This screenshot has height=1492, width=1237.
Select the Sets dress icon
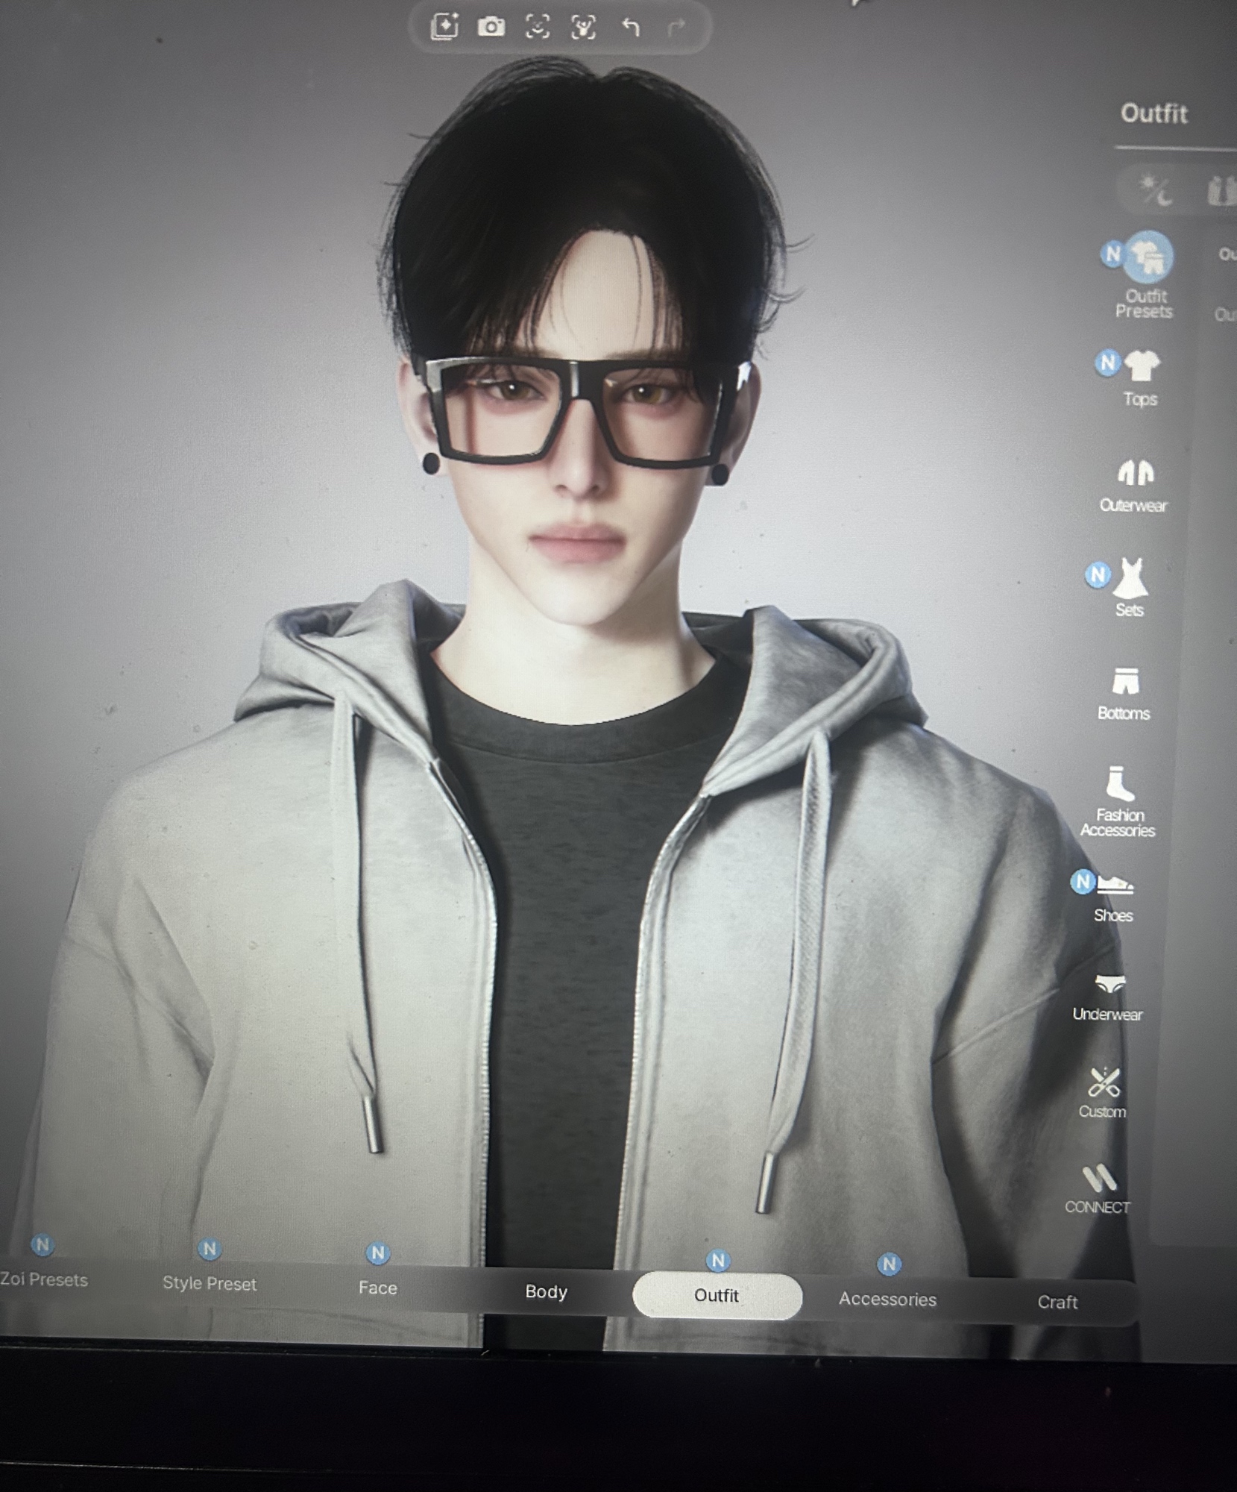(1130, 580)
